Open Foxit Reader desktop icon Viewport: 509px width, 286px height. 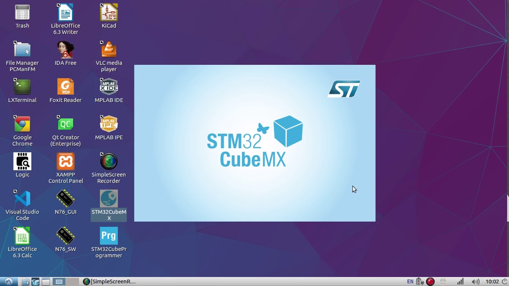point(65,87)
